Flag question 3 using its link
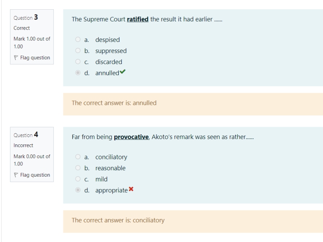This screenshot has width=323, height=242. (x=35, y=58)
